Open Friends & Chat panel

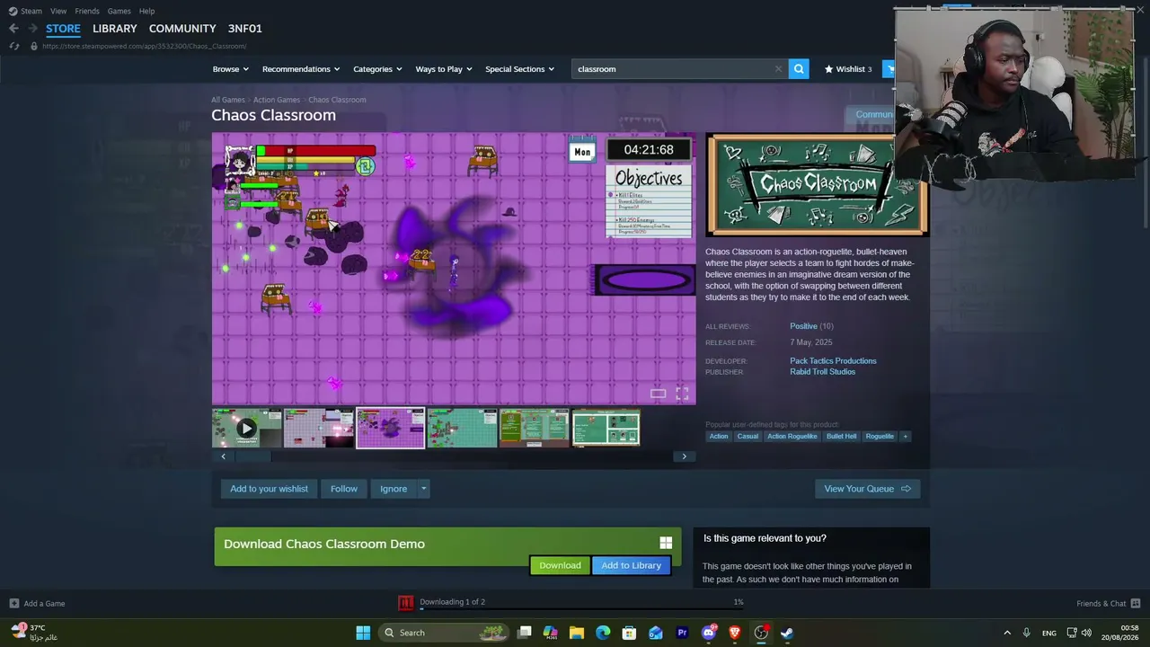pyautogui.click(x=1109, y=604)
